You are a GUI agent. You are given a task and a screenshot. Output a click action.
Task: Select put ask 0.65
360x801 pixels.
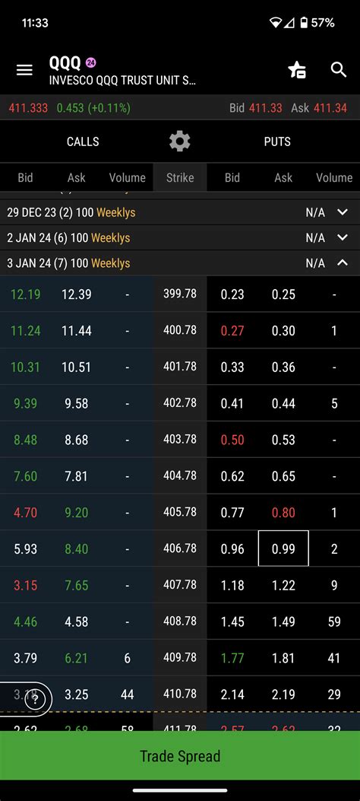point(283,476)
